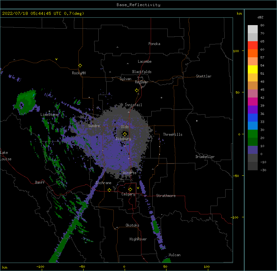Click the RedDeer city label

[141, 82]
